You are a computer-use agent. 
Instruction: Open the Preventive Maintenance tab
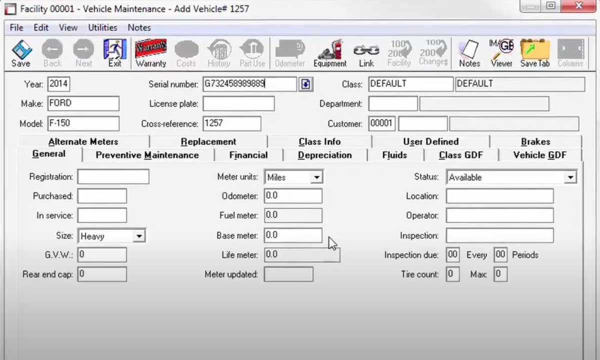(147, 155)
